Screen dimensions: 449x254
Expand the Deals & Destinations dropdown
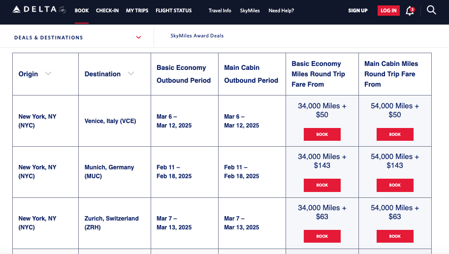(139, 37)
